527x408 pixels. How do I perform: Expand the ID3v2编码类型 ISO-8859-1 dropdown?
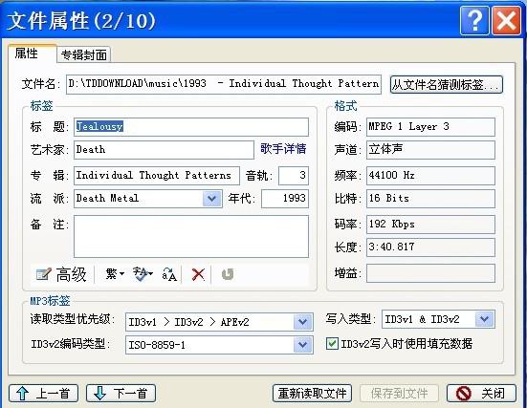coord(303,345)
